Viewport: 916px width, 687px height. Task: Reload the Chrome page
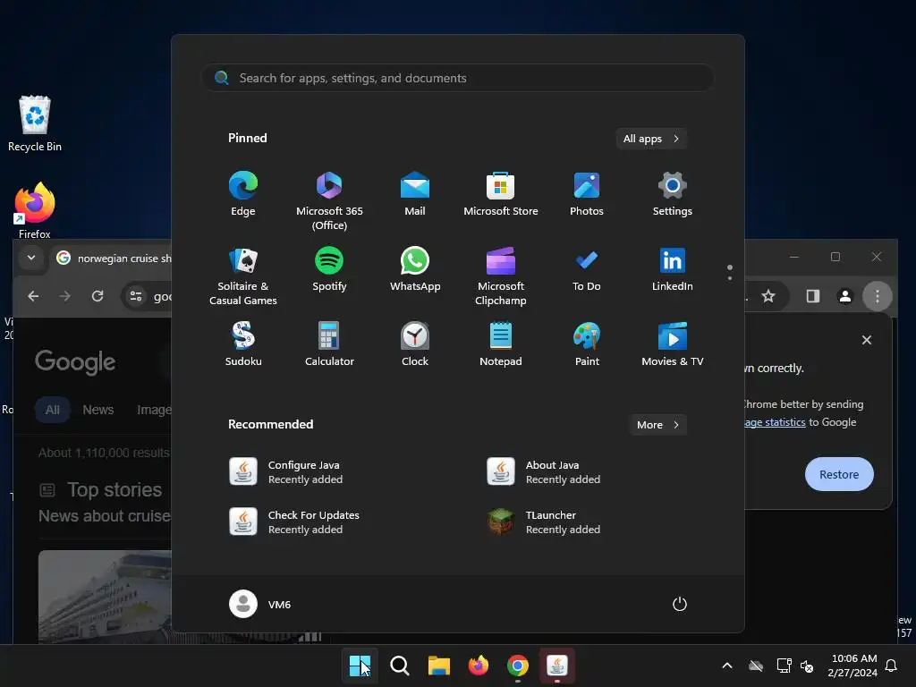(98, 296)
